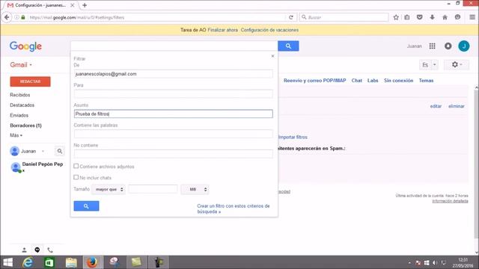
Task: Click 'Finalizar ahora' in the yellow banner
Action: click(222, 30)
